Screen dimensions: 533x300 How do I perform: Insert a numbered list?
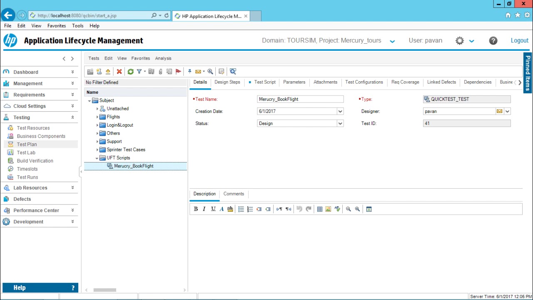tap(250, 209)
